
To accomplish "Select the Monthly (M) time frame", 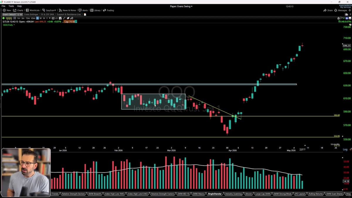I will click(44, 18).
